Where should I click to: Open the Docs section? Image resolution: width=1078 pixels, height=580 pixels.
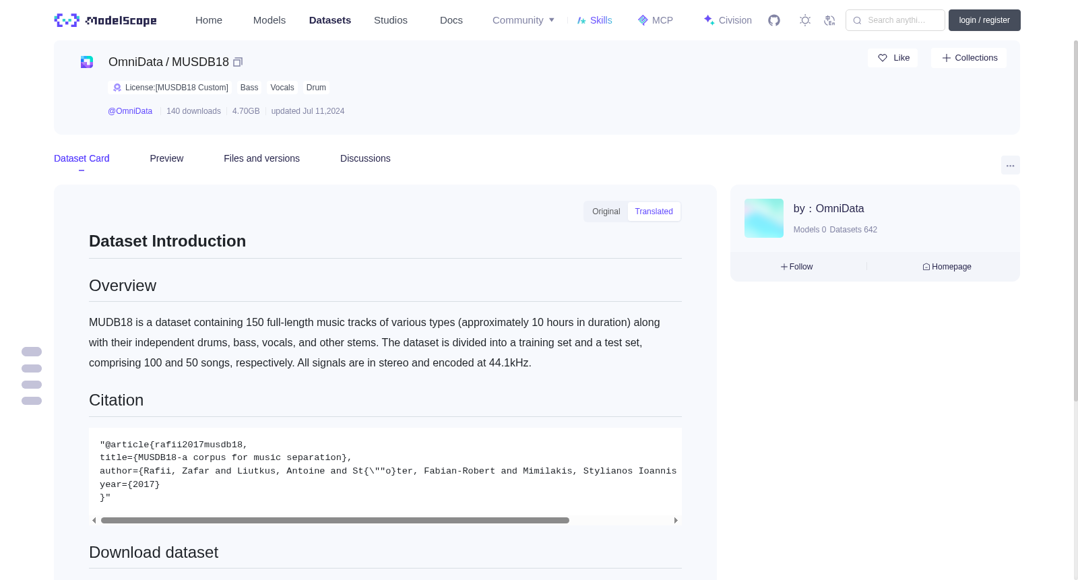[451, 20]
